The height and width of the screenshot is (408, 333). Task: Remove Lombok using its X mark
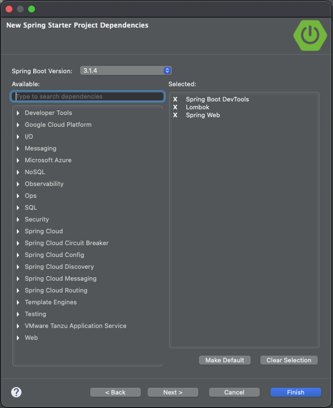pos(175,107)
